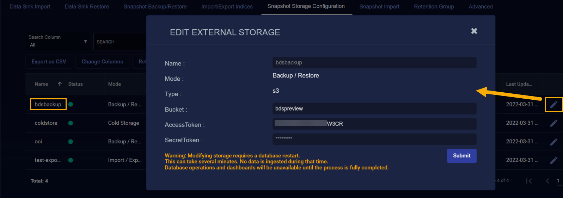563x198 pixels.
Task: Select the bdsbackup row name
Action: pyautogui.click(x=48, y=104)
